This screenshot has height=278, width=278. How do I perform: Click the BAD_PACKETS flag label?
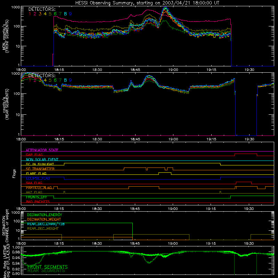38,202
